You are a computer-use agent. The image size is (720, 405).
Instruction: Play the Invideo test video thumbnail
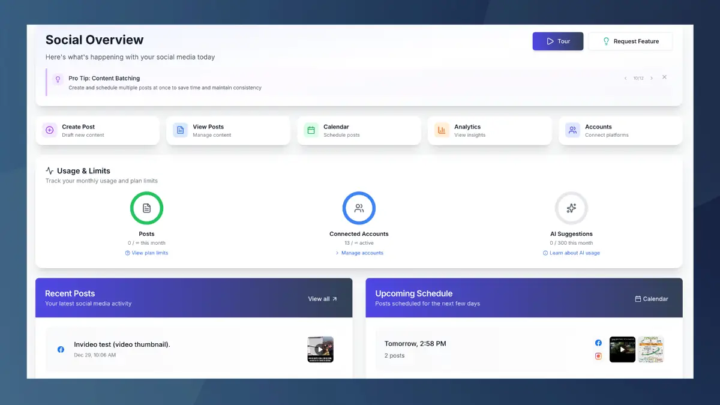click(x=320, y=349)
